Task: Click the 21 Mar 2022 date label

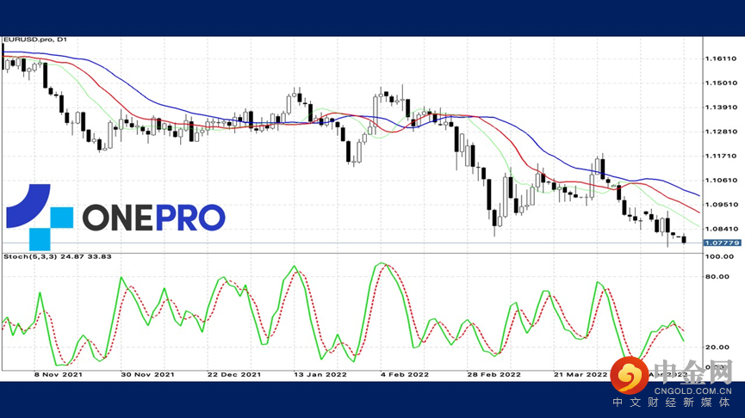Action: click(x=580, y=374)
